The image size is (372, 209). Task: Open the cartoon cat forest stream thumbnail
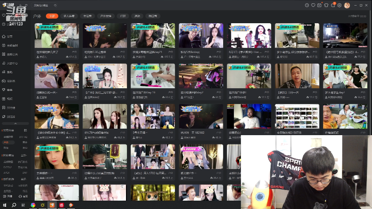pyautogui.click(x=153, y=193)
